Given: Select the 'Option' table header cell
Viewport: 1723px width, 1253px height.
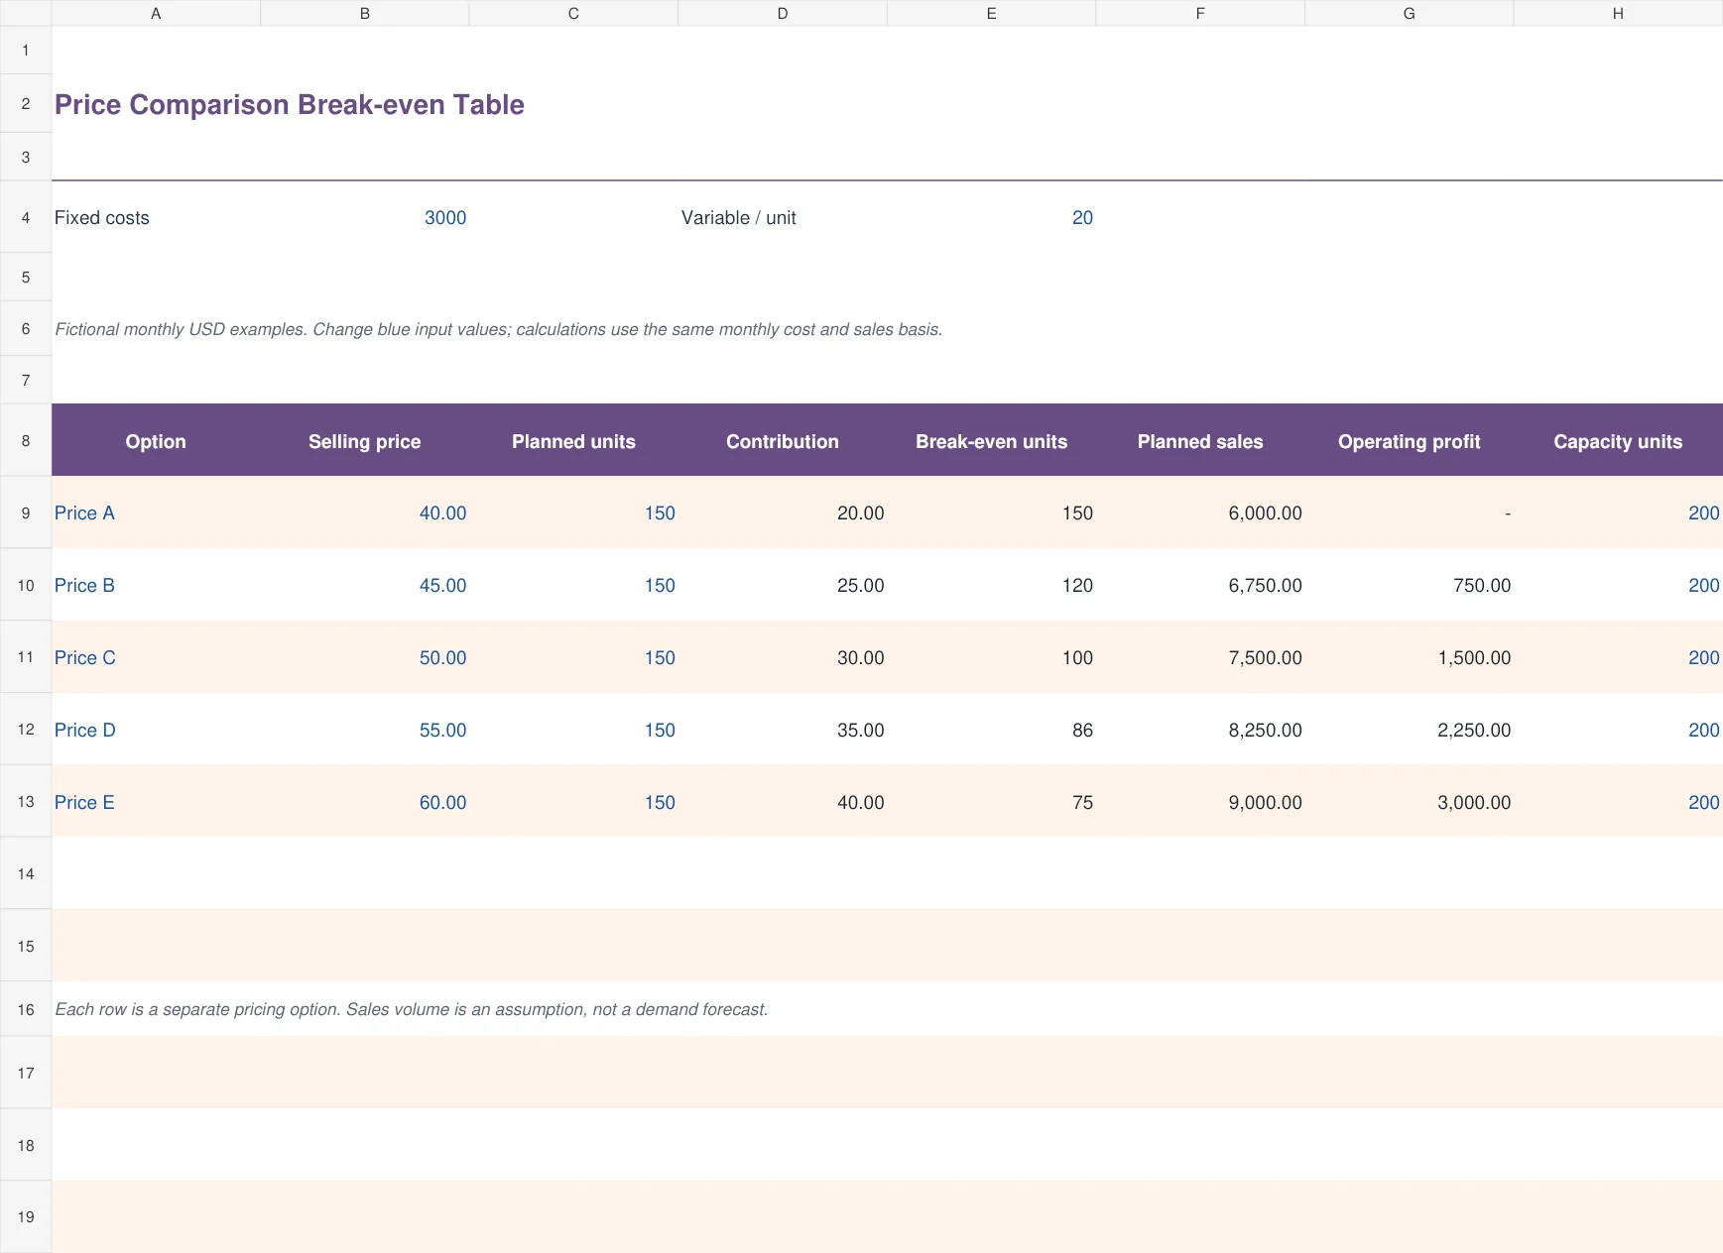Looking at the screenshot, I should pos(156,441).
